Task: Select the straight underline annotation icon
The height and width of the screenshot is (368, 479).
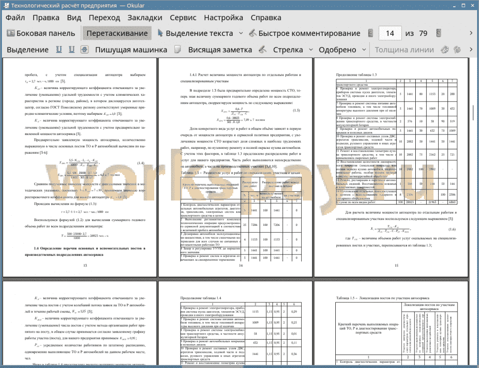Action: 71,49
